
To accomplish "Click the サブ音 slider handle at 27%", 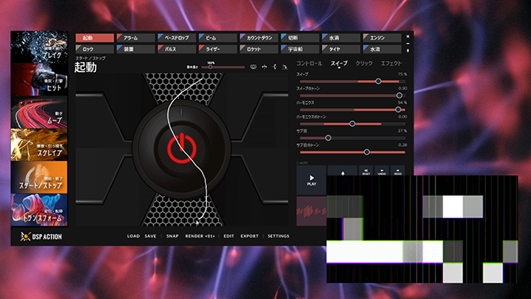I will [328, 138].
